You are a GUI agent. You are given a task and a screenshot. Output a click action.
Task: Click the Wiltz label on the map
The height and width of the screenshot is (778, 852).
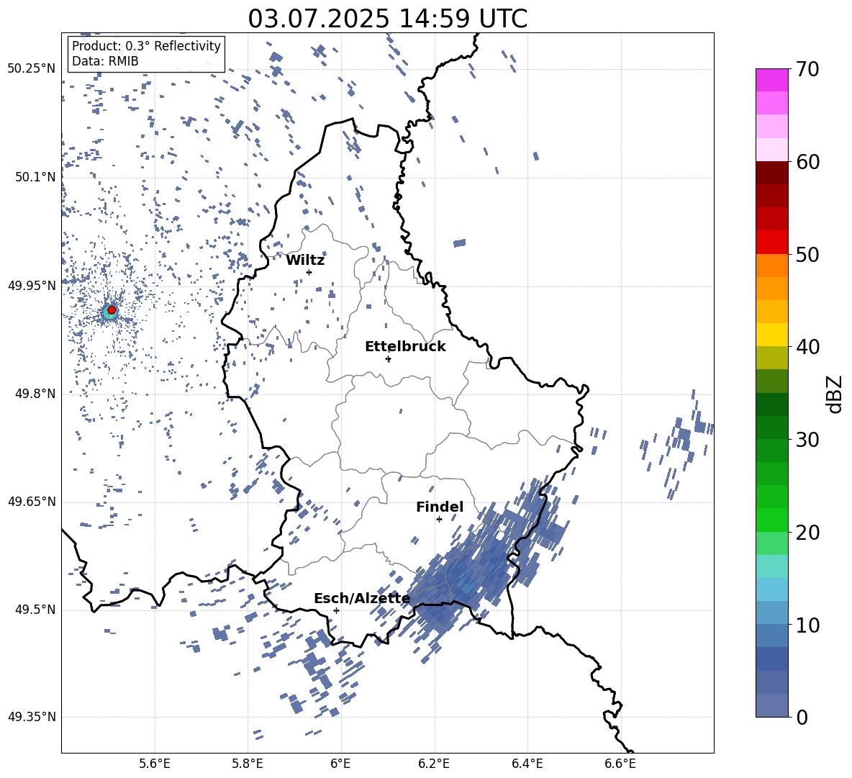click(305, 261)
